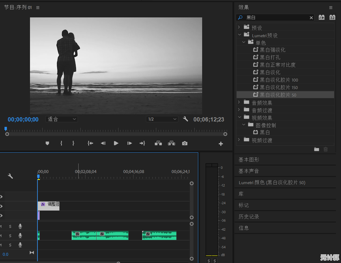The width and height of the screenshot is (341, 263).
Task: Open the 1/2 playback resolution dropdown
Action: coord(162,119)
